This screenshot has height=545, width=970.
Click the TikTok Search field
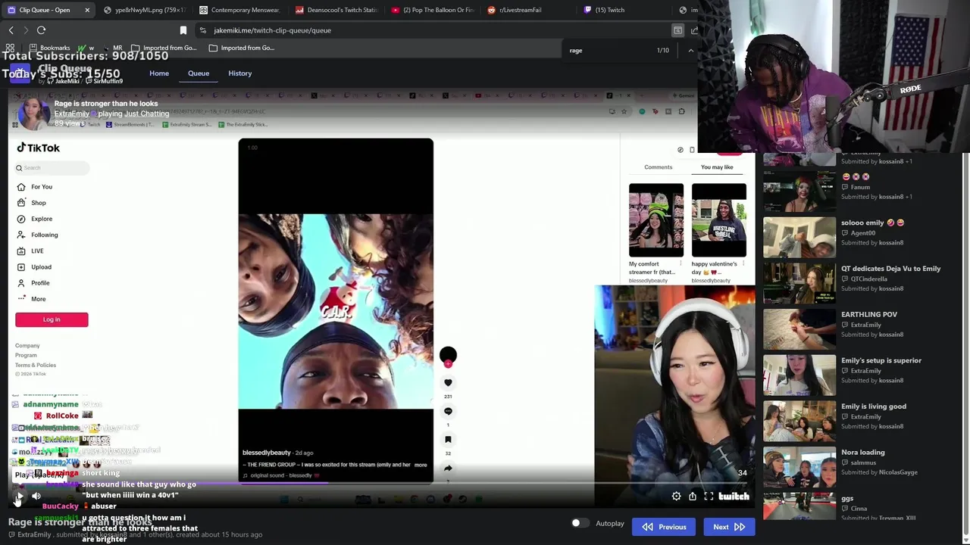tap(52, 167)
